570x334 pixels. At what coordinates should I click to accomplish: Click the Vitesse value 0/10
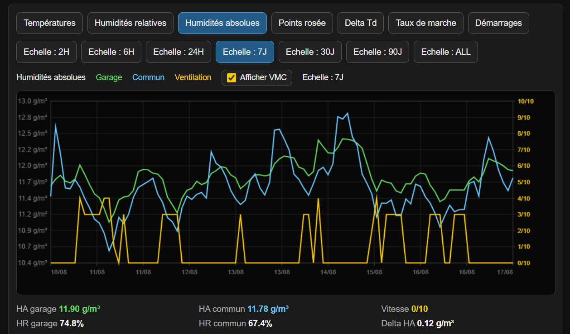coord(420,309)
